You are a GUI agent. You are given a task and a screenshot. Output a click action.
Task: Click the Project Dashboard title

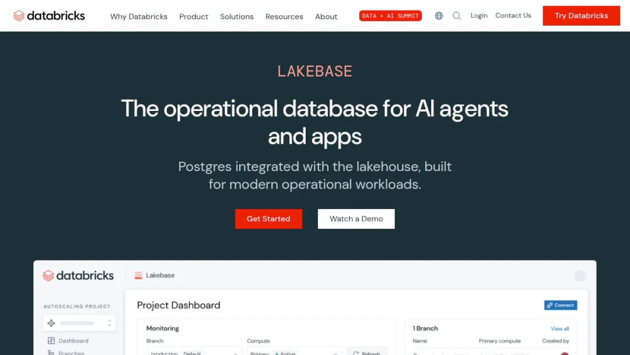[x=178, y=305]
